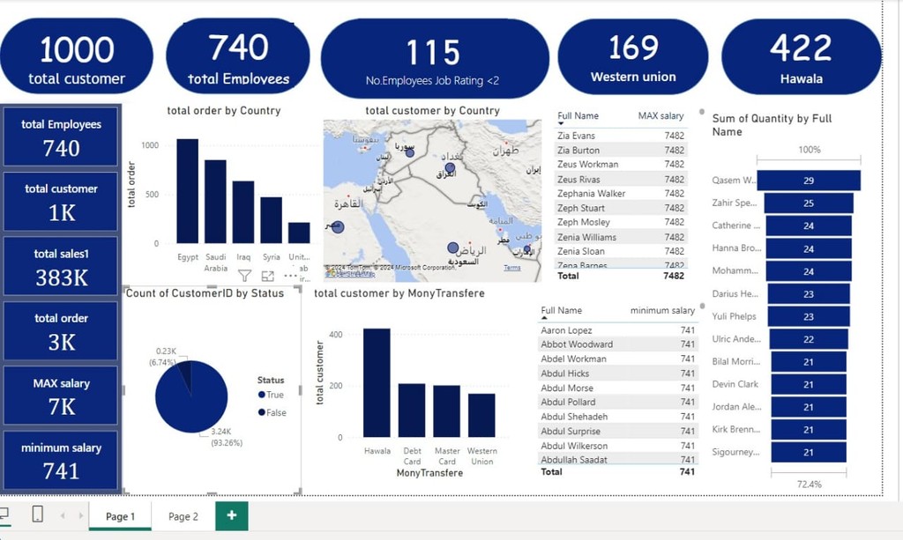Sort table by MAX salary column header

click(660, 115)
